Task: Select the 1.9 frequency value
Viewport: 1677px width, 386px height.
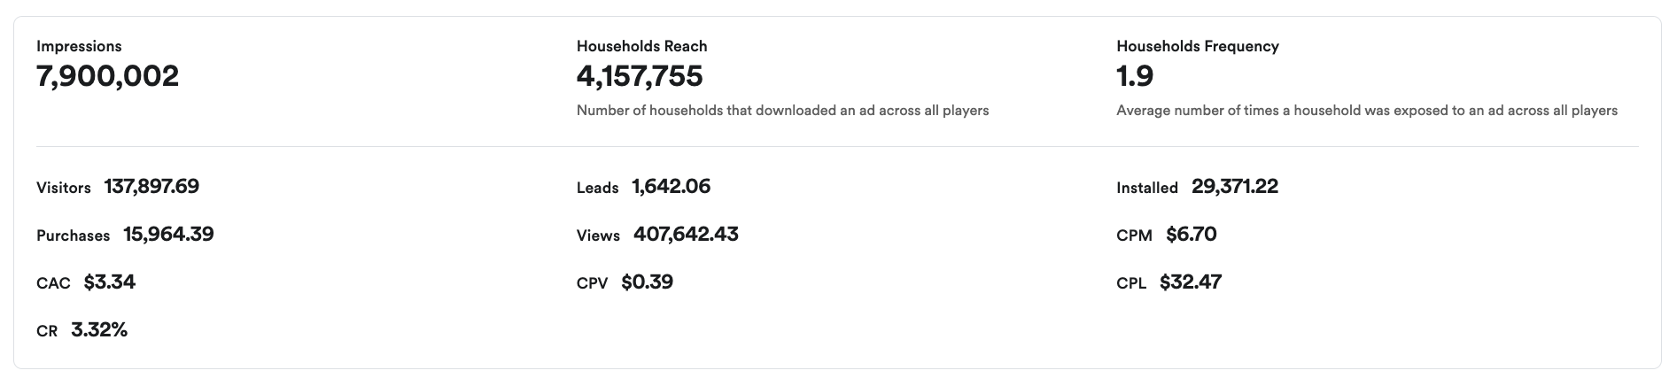Action: 1135,76
